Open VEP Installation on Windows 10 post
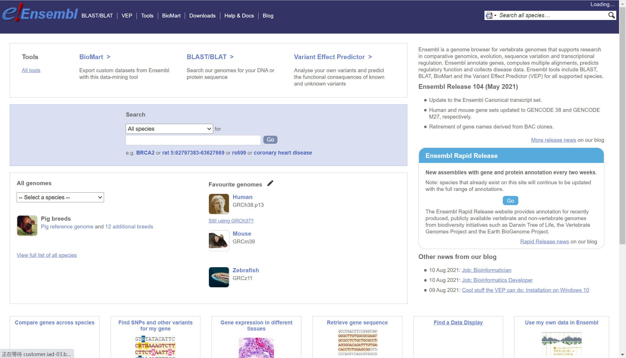The height and width of the screenshot is (358, 626). click(x=526, y=290)
